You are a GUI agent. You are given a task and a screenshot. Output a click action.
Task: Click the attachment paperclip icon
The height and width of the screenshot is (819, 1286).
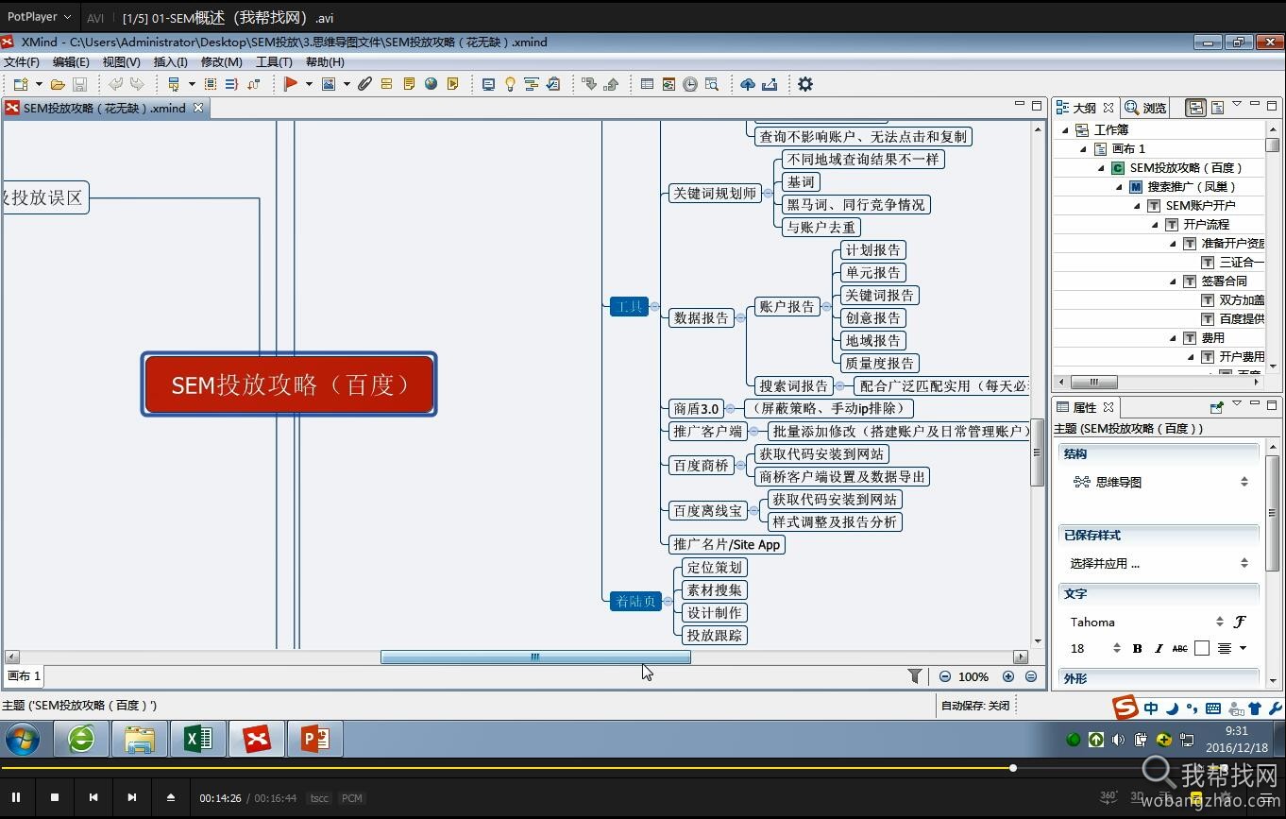[364, 84]
